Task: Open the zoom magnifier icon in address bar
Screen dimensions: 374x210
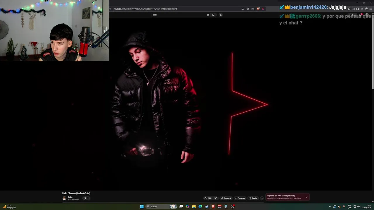Action: click(248, 9)
